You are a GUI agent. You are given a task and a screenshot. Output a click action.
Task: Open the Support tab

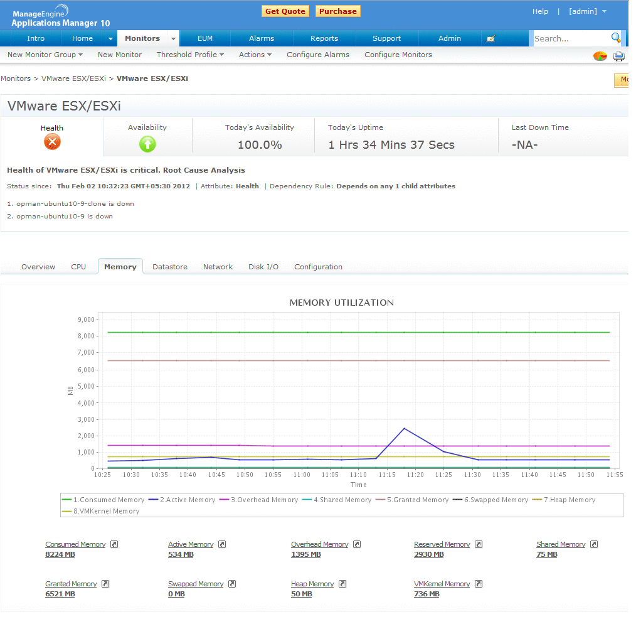386,38
